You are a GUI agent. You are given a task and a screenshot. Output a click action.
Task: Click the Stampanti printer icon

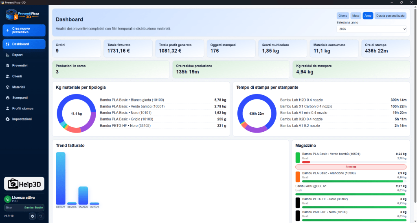[7, 98]
